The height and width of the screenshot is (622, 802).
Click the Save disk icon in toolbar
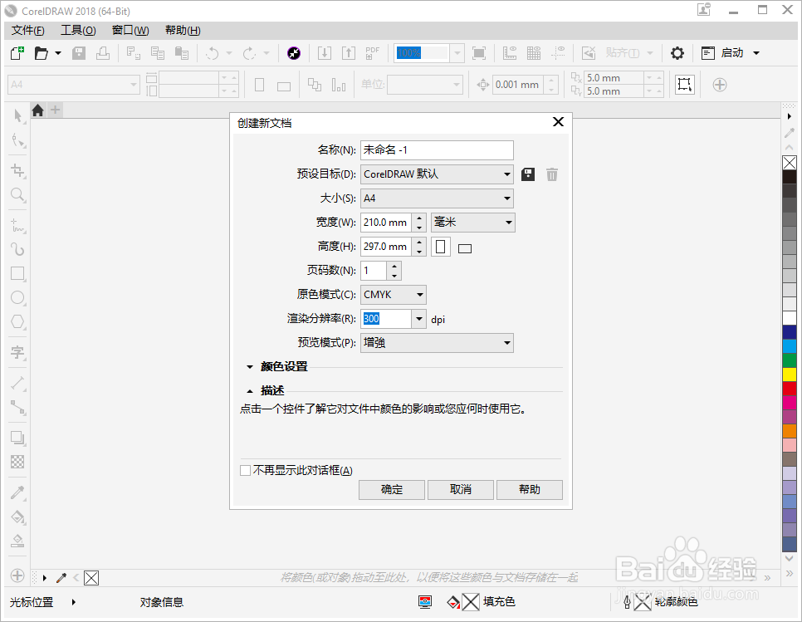79,52
